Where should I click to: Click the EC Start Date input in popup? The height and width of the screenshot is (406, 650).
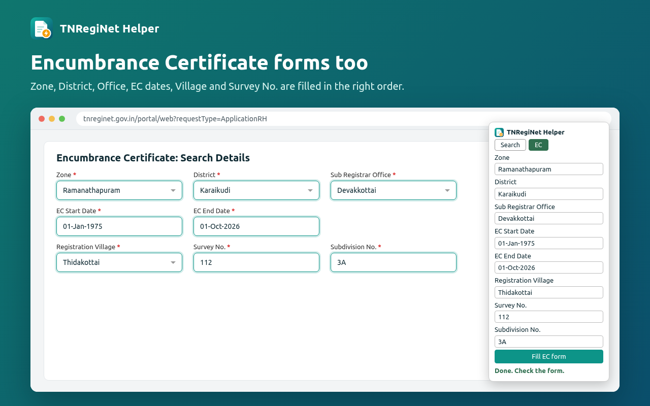tap(549, 243)
